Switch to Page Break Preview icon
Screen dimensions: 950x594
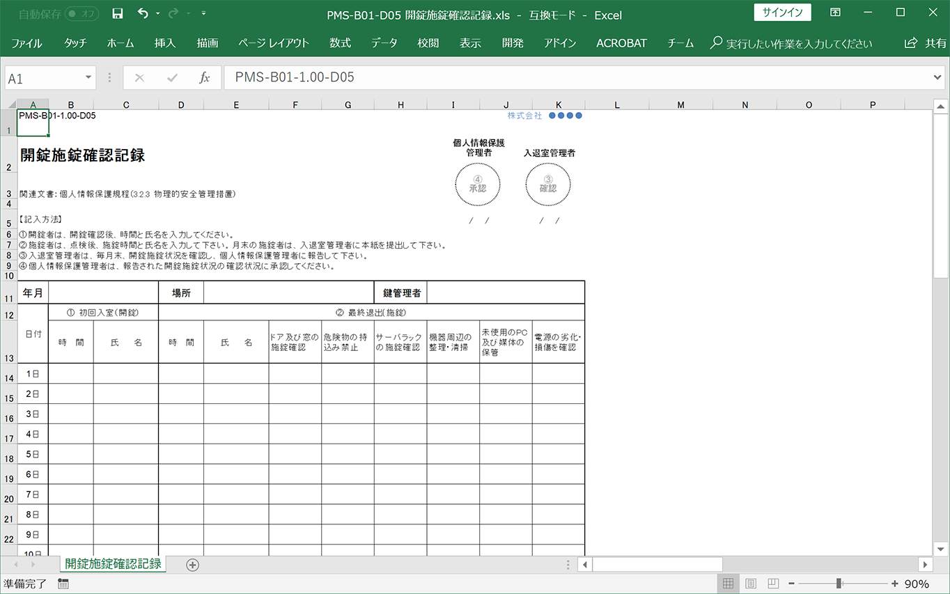pos(773,584)
